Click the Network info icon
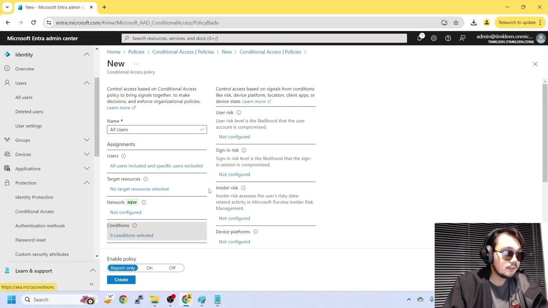The height and width of the screenshot is (308, 548). 143,202
